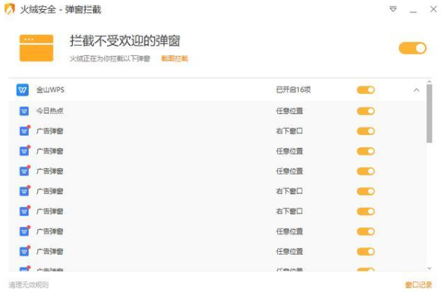Image resolution: width=444 pixels, height=292 pixels.
Task: Open the 截图拦截 link
Action: (x=175, y=58)
